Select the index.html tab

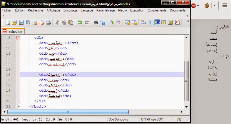[13, 31]
